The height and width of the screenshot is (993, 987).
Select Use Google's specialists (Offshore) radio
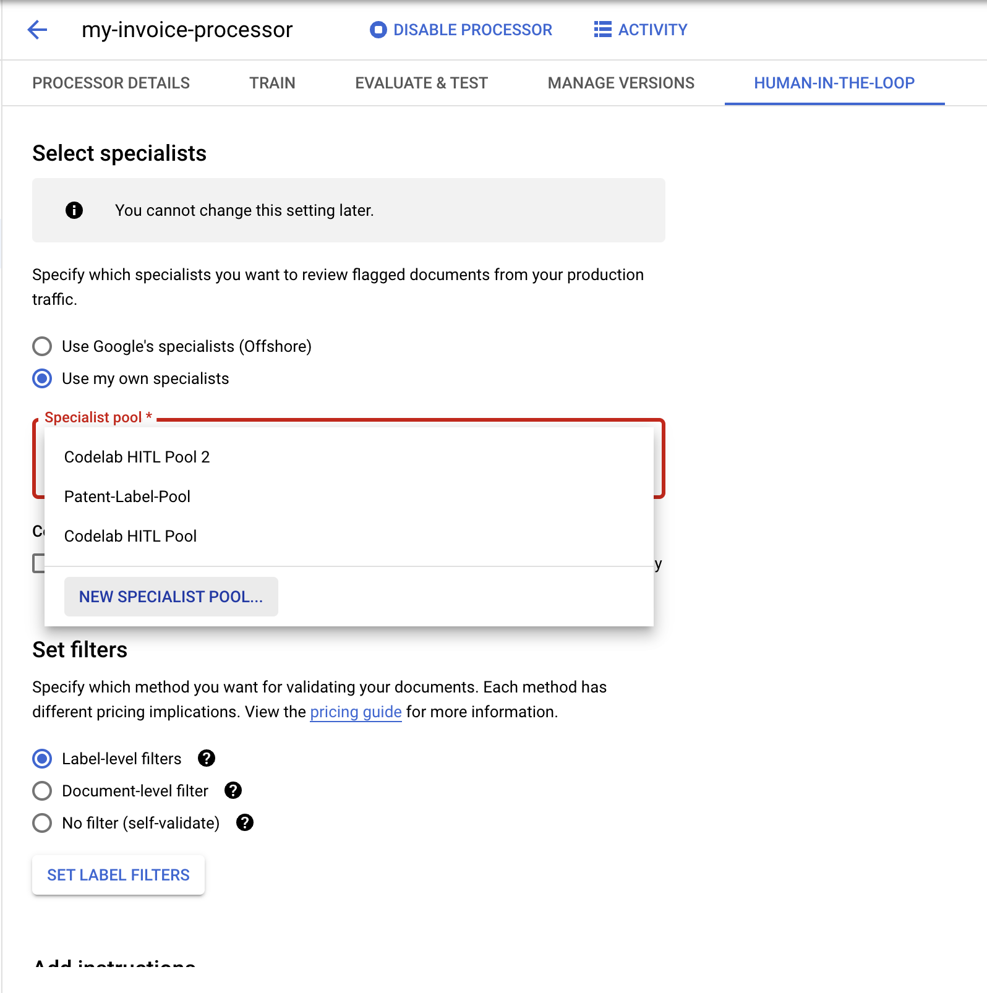click(x=42, y=346)
